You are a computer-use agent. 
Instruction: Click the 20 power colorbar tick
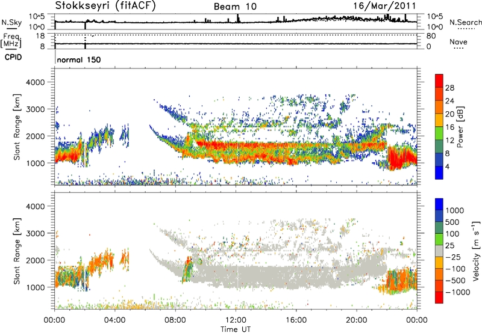[449, 114]
